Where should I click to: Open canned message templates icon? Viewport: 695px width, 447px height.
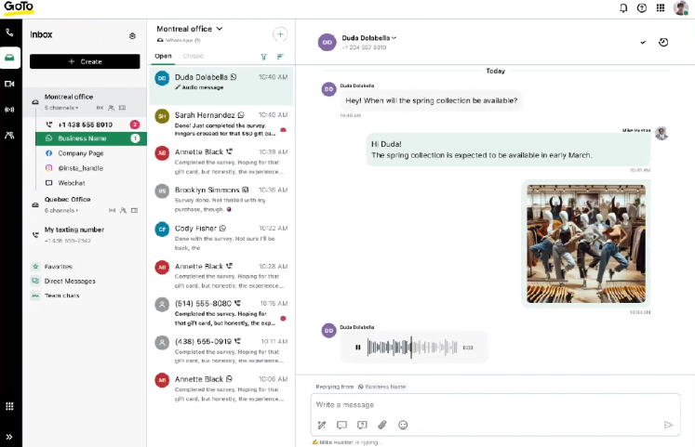pyautogui.click(x=341, y=426)
